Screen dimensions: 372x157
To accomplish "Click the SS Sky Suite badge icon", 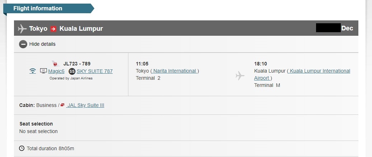I will click(x=72, y=71).
